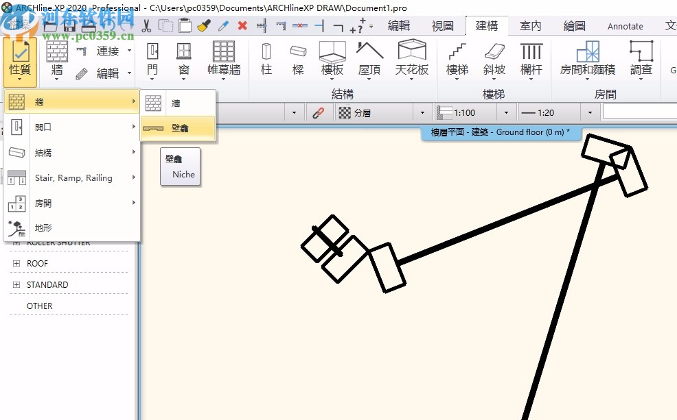This screenshot has height=420, width=677.
Task: Switch to the 視圖 ribbon tab
Action: (x=443, y=26)
